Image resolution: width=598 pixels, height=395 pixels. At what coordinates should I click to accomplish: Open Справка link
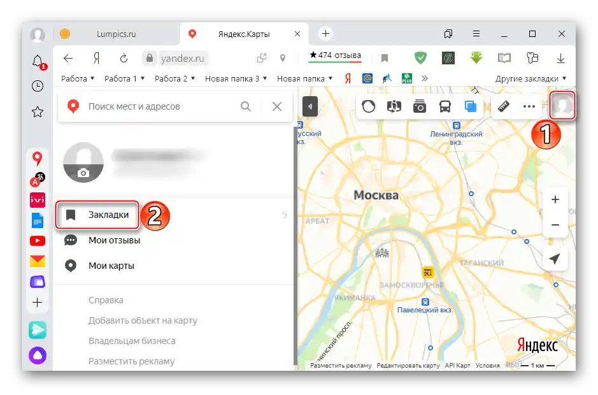coord(106,300)
